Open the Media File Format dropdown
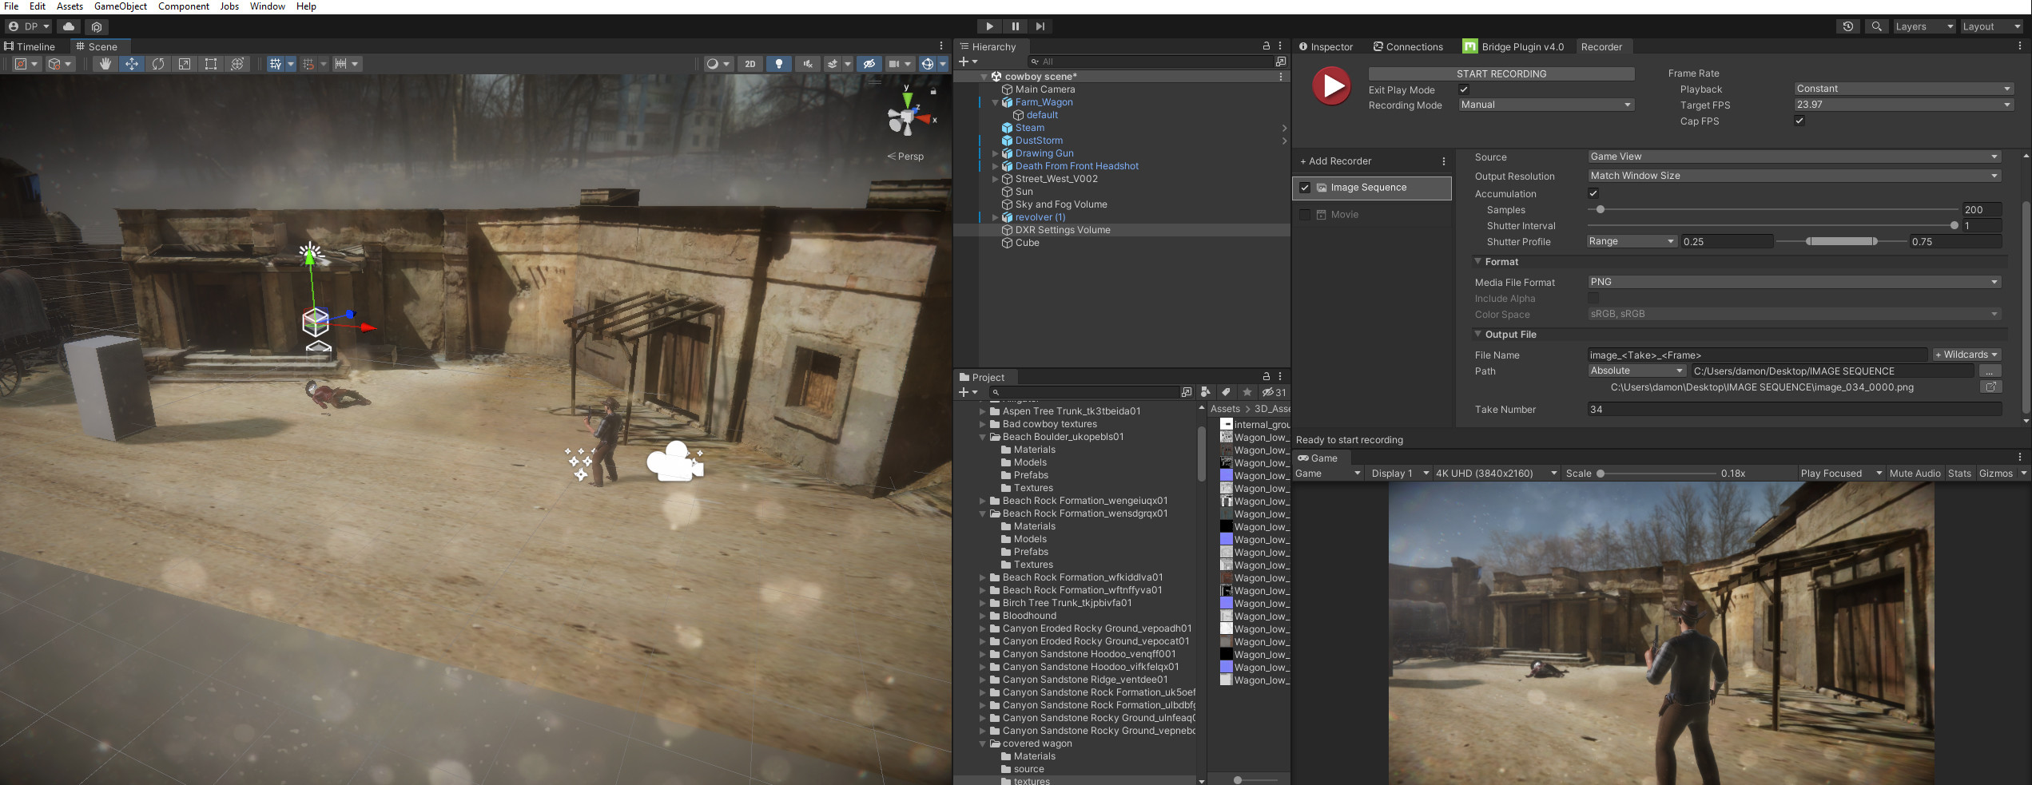 click(x=1794, y=281)
